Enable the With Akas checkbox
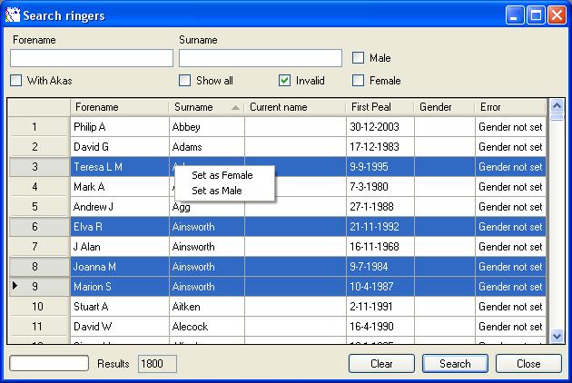The height and width of the screenshot is (383, 572). pos(16,81)
